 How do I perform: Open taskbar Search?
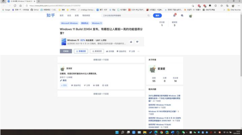[122, 132]
